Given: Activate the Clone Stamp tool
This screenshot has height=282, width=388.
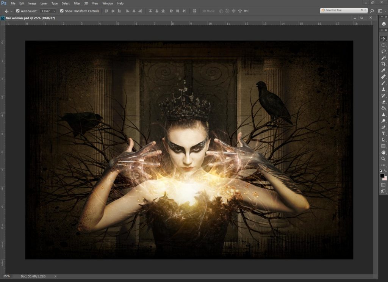Looking at the screenshot, I should pyautogui.click(x=383, y=89).
